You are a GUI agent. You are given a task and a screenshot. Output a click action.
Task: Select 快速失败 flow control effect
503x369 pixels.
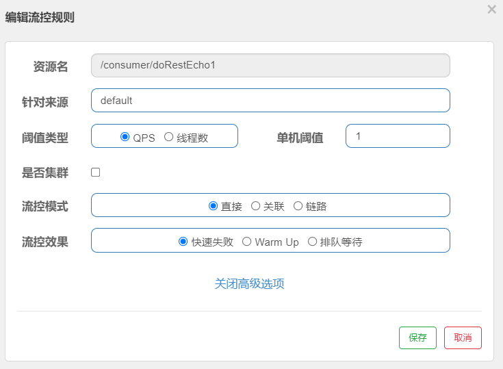click(183, 241)
